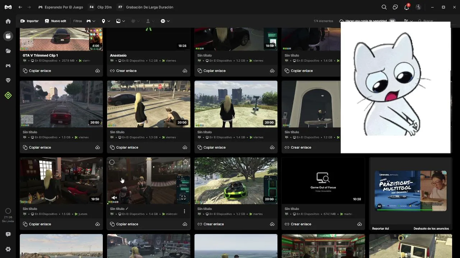Image resolution: width=460 pixels, height=258 pixels.
Task: Open the Home icon in the sidebar
Action: point(8,21)
